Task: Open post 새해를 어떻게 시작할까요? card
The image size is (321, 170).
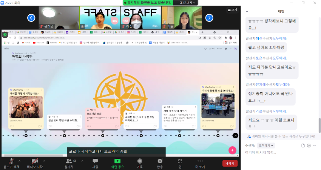Action: tap(26, 108)
